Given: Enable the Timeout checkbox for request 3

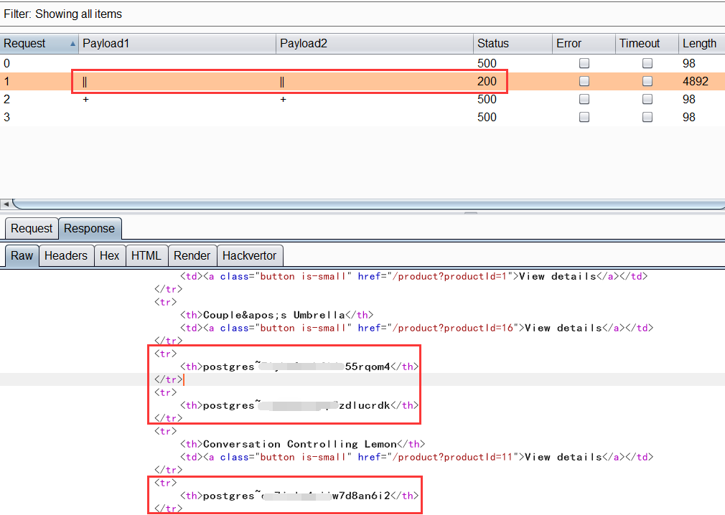Looking at the screenshot, I should coord(647,117).
